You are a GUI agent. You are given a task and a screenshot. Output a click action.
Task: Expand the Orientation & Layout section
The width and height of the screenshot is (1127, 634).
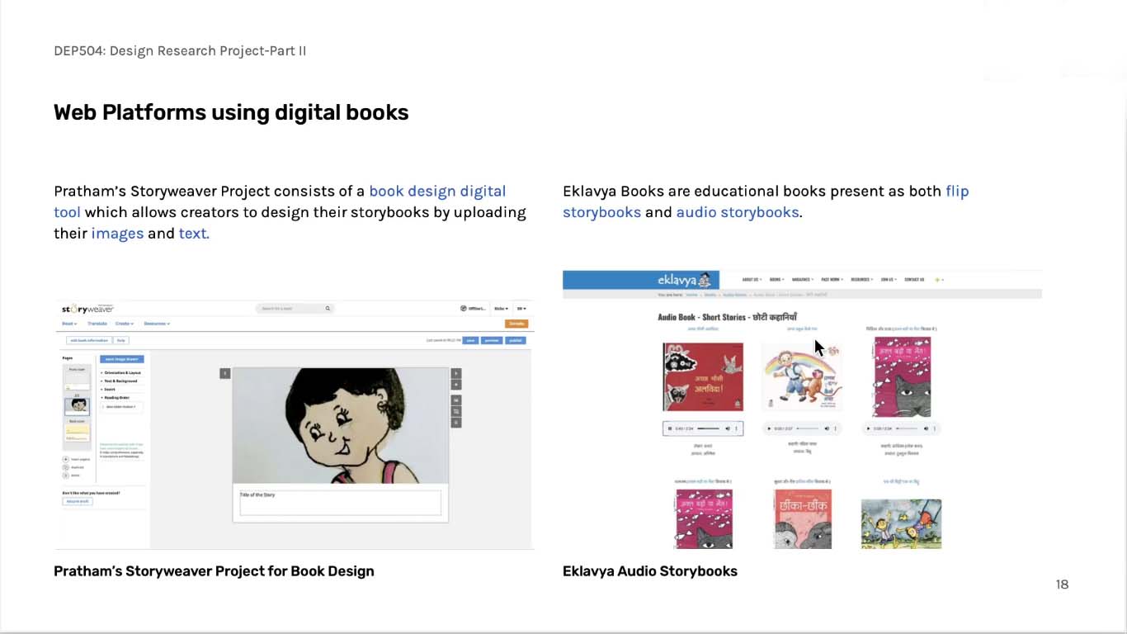(x=121, y=373)
